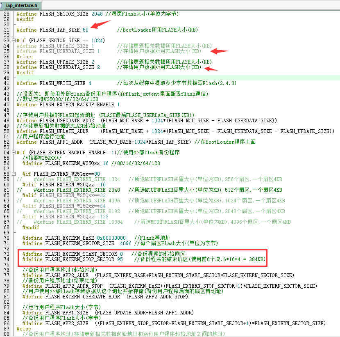Collapse the fold at line 33
340x337 pixels.
coord(14,41)
